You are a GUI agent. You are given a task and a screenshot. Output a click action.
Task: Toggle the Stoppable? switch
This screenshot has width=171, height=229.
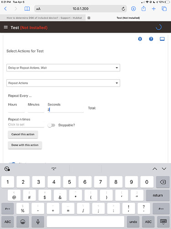point(51,125)
